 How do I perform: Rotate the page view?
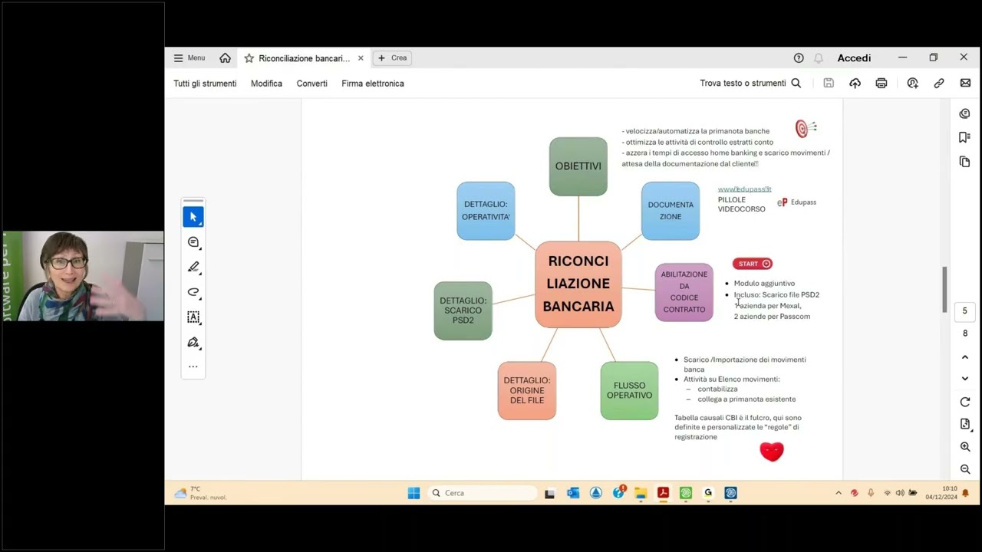tap(965, 402)
